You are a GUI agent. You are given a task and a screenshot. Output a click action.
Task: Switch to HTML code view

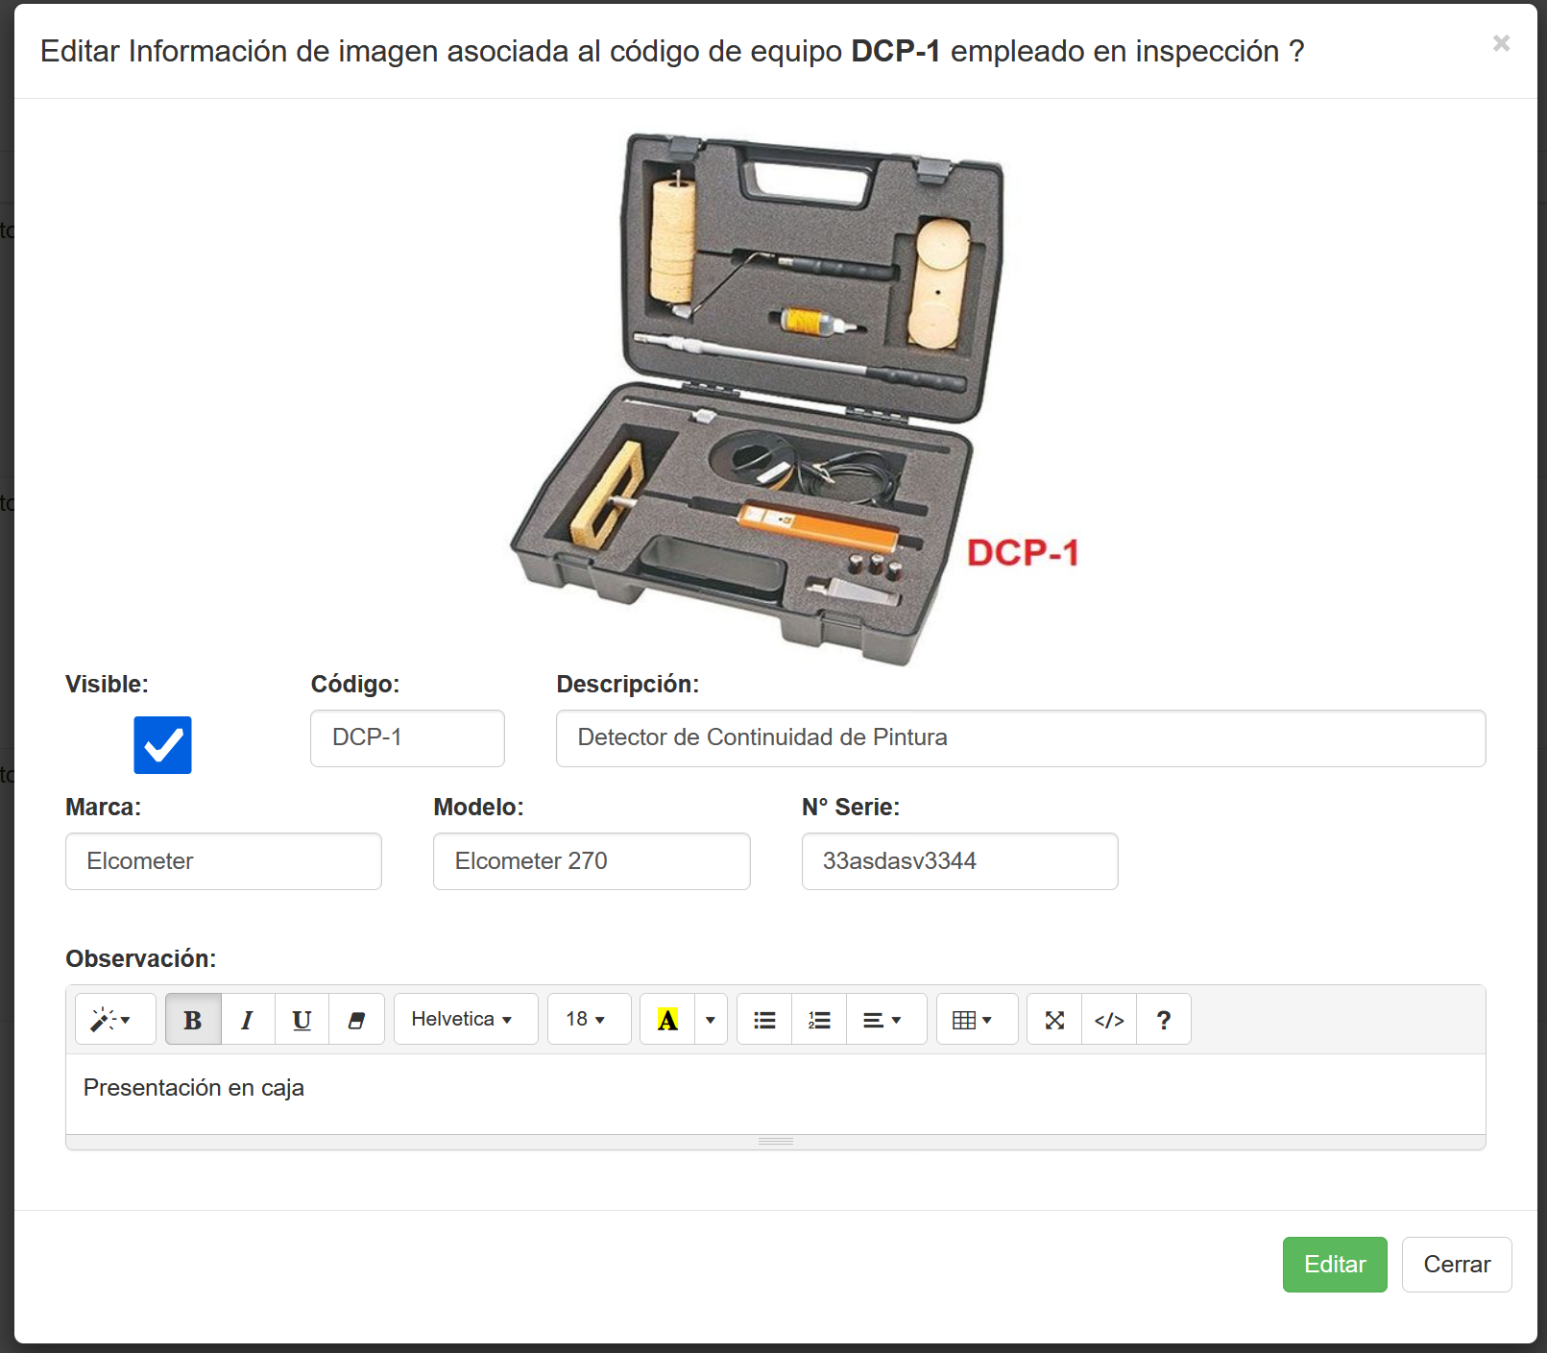point(1109,1020)
